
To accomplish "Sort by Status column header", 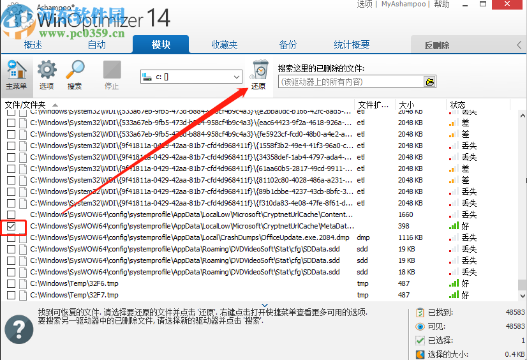I will [457, 105].
